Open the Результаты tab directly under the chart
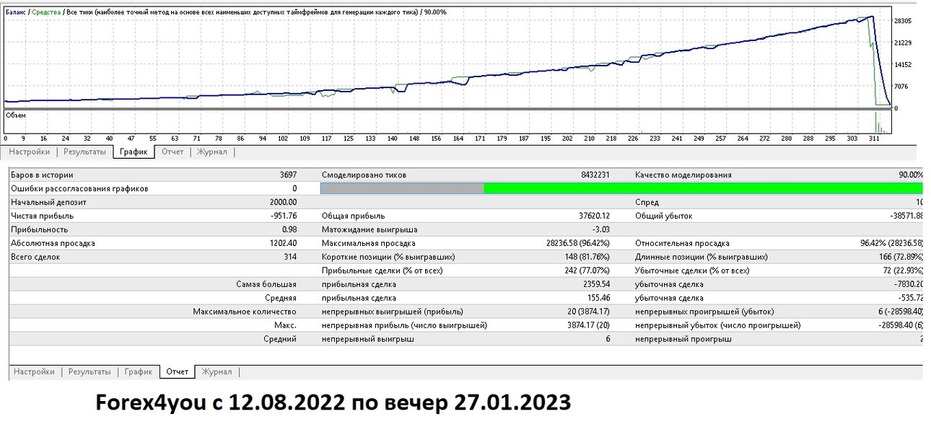Image resolution: width=931 pixels, height=440 pixels. pyautogui.click(x=84, y=152)
